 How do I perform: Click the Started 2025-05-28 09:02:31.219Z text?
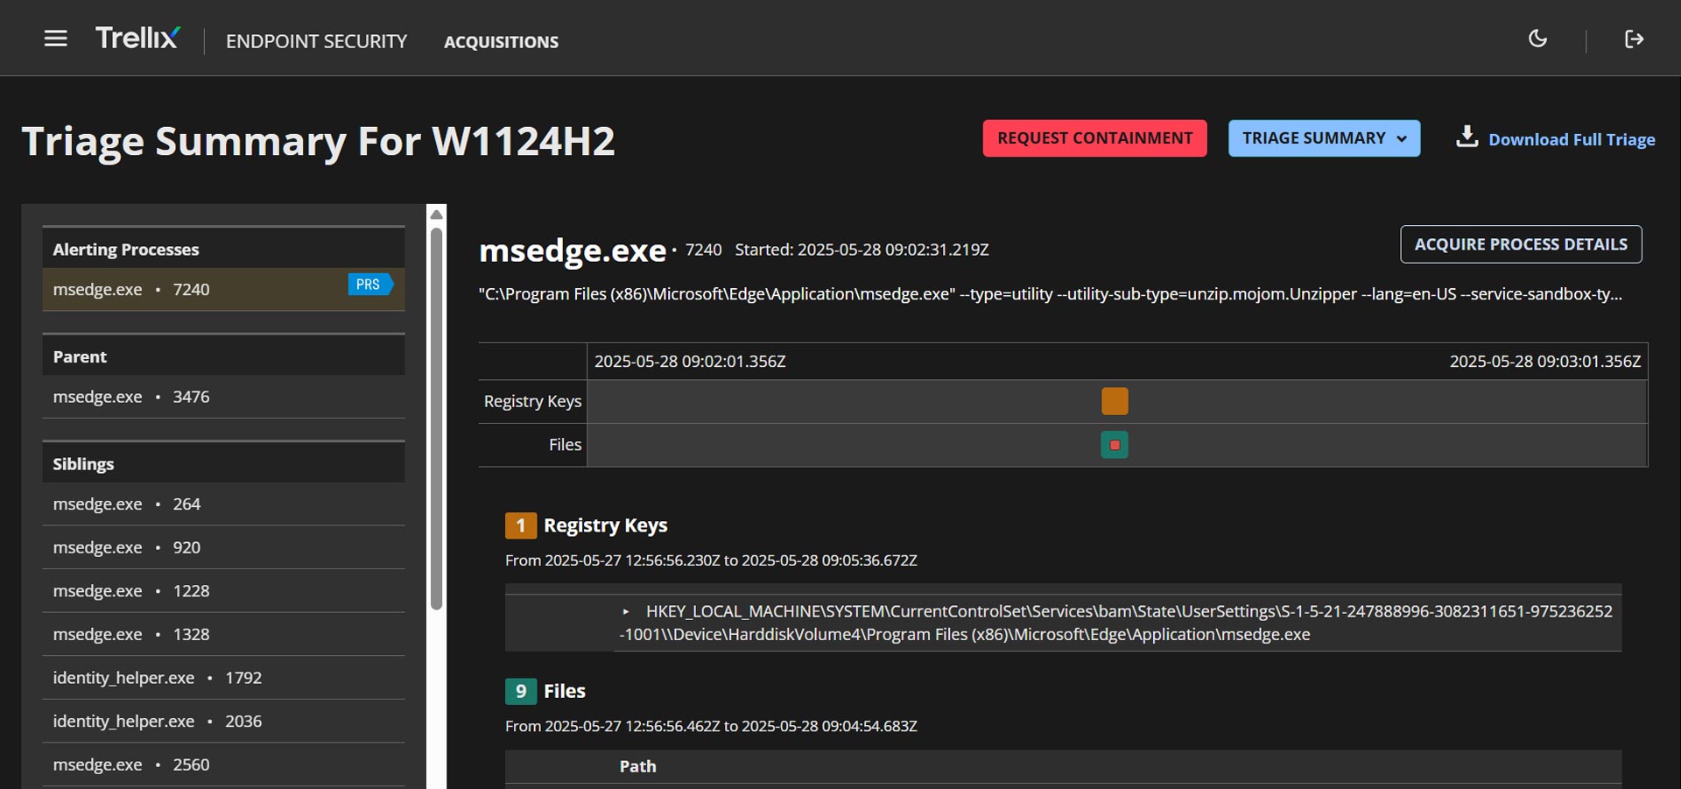pyautogui.click(x=862, y=250)
